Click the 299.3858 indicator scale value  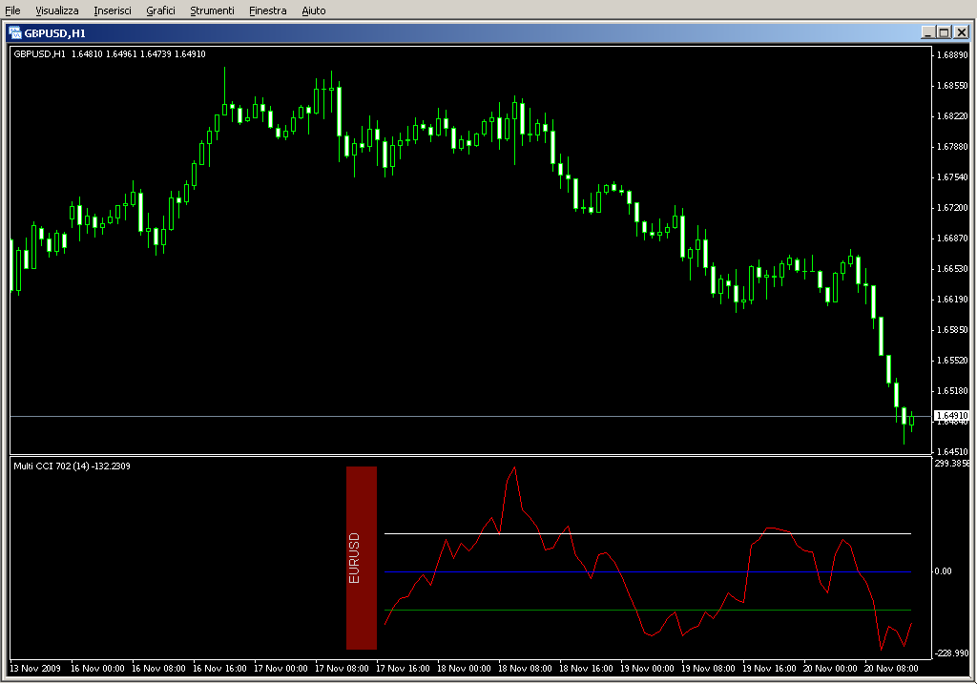click(952, 464)
